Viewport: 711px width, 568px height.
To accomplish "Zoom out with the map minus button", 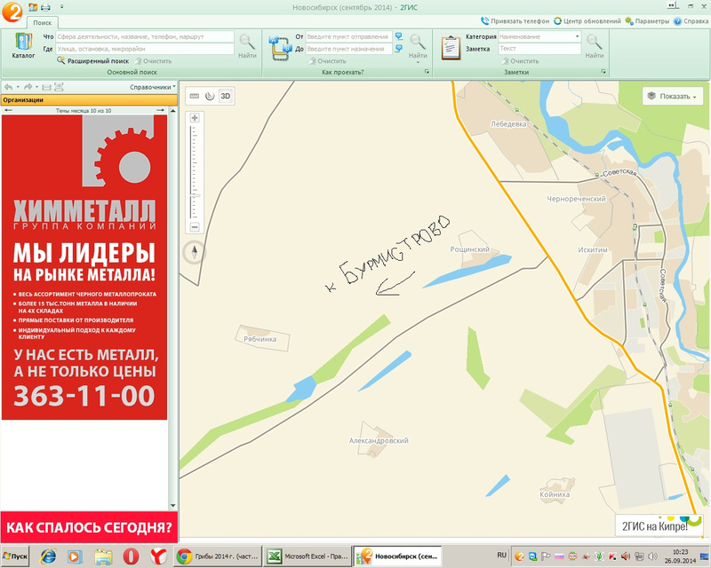I will (x=195, y=227).
